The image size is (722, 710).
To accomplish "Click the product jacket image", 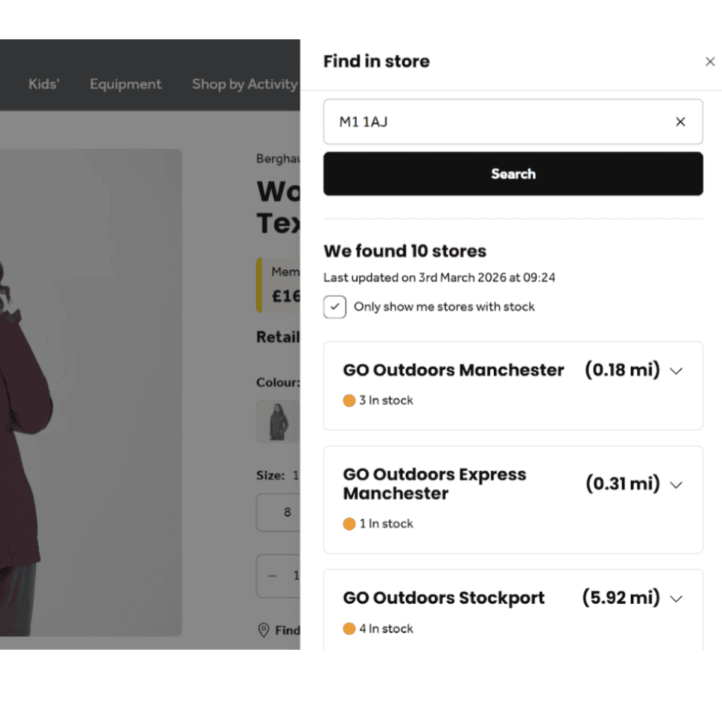I will 90,391.
